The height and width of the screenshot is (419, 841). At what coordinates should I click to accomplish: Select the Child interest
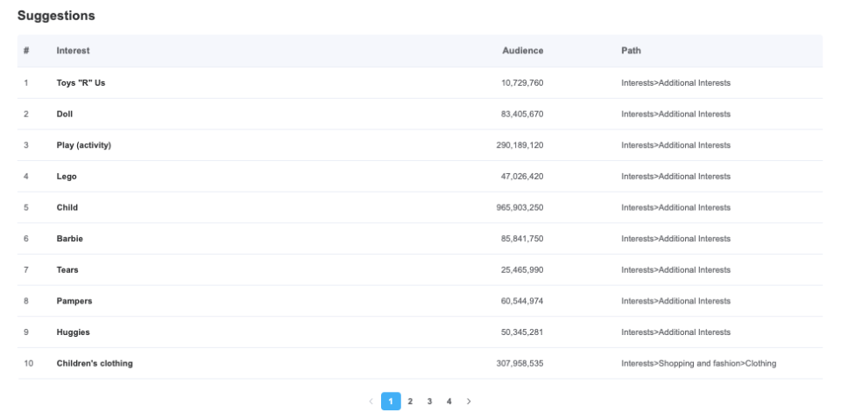tap(67, 207)
